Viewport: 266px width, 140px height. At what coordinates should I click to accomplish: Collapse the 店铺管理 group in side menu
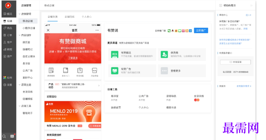[x=19, y=14]
